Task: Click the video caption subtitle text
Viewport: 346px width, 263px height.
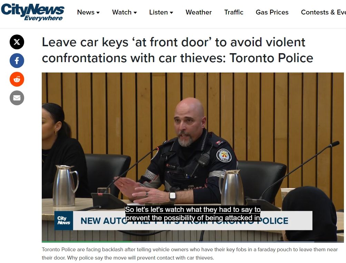Action: coord(193,214)
